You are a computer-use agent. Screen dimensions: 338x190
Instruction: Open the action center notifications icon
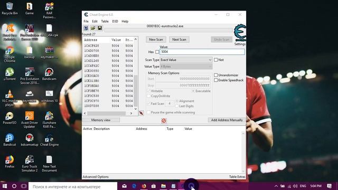[329, 186]
